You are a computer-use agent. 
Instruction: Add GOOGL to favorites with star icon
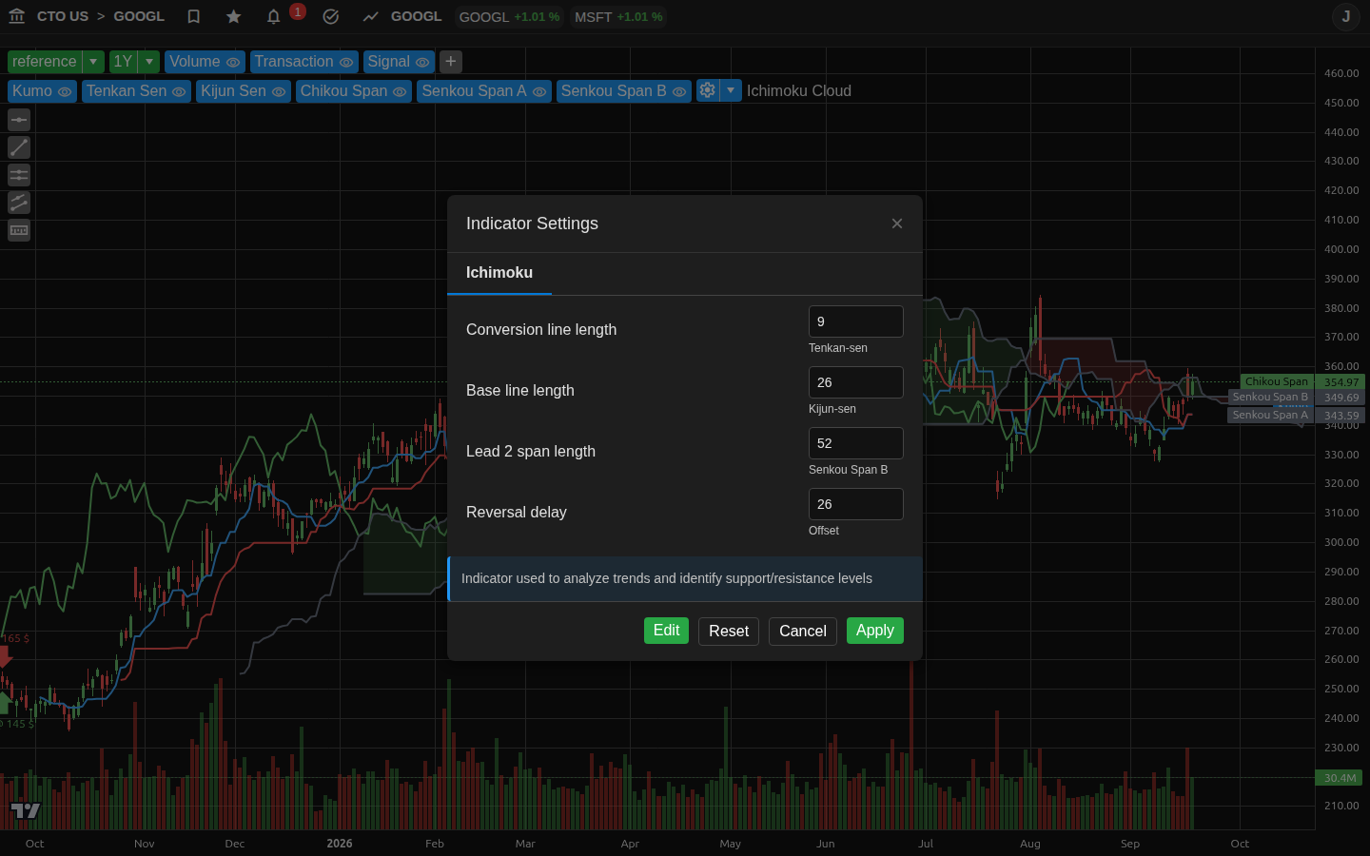tap(234, 16)
